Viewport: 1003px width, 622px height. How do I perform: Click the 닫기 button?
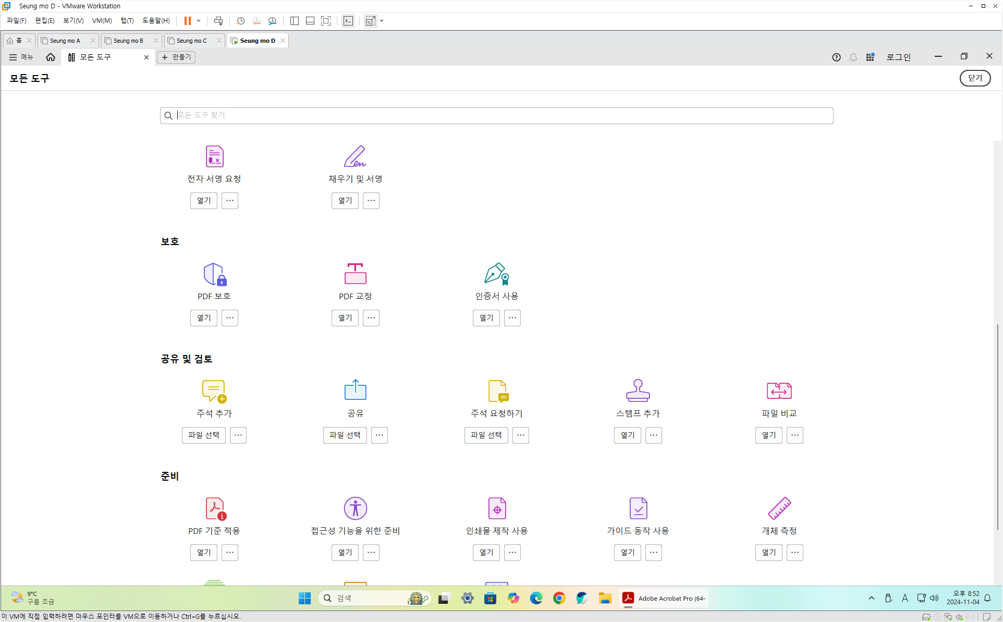coord(974,78)
